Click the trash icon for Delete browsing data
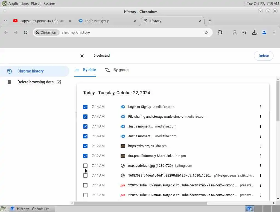 9,82
